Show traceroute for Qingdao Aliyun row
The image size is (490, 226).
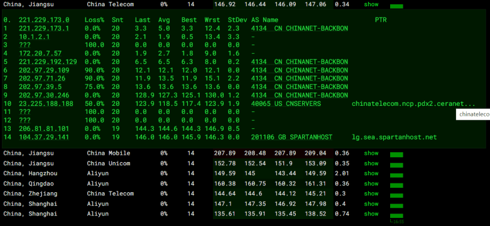pos(371,183)
